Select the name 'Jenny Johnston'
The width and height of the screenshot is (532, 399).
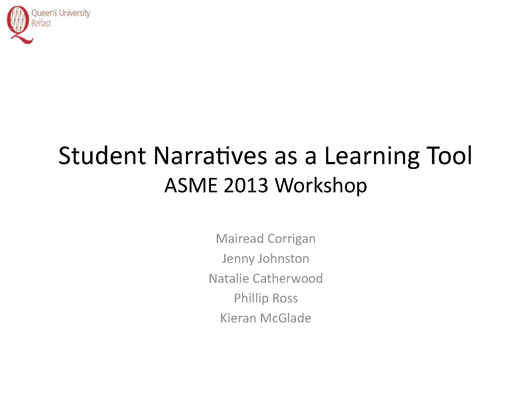(x=266, y=259)
